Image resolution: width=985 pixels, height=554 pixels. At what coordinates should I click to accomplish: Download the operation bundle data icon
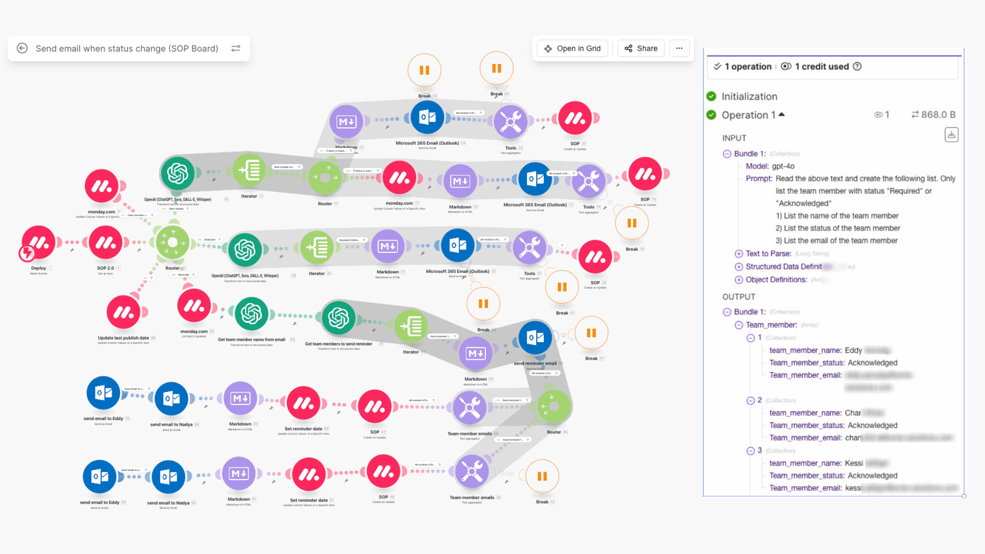click(x=952, y=135)
